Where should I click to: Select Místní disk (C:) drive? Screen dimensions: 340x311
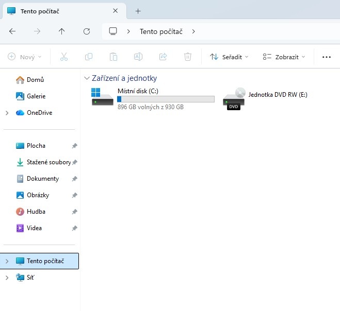pyautogui.click(x=153, y=98)
